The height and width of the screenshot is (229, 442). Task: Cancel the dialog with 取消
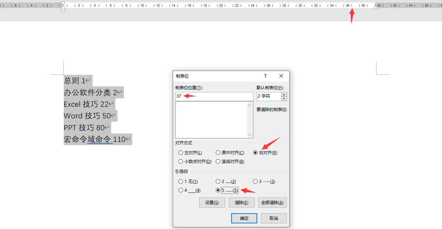(274, 218)
